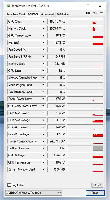Open the Validation tab
The image size is (110, 200).
[x=63, y=14]
